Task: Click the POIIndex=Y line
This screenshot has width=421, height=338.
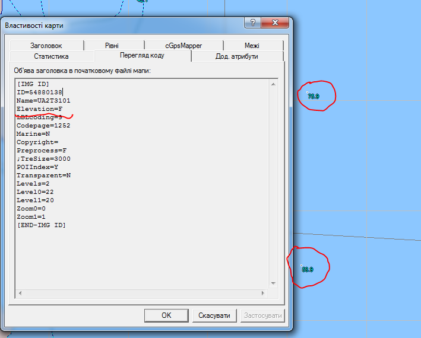Action: click(x=37, y=167)
